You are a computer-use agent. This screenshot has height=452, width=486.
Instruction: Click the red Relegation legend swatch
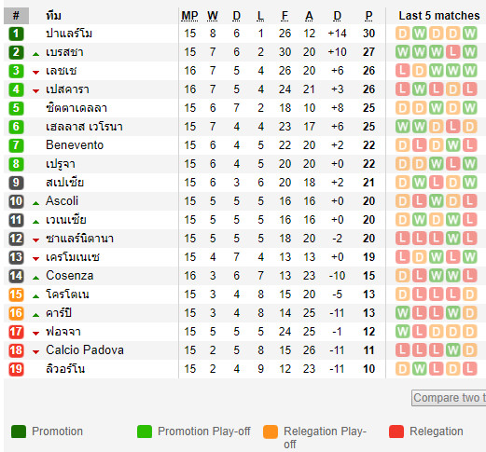click(396, 431)
